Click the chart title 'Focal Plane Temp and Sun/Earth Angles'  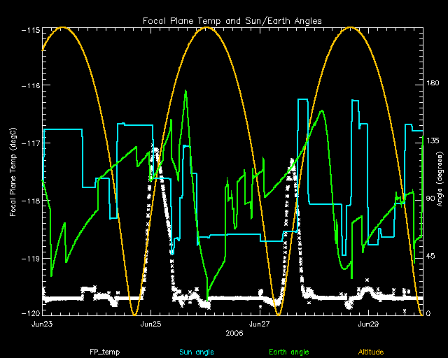tap(232, 20)
